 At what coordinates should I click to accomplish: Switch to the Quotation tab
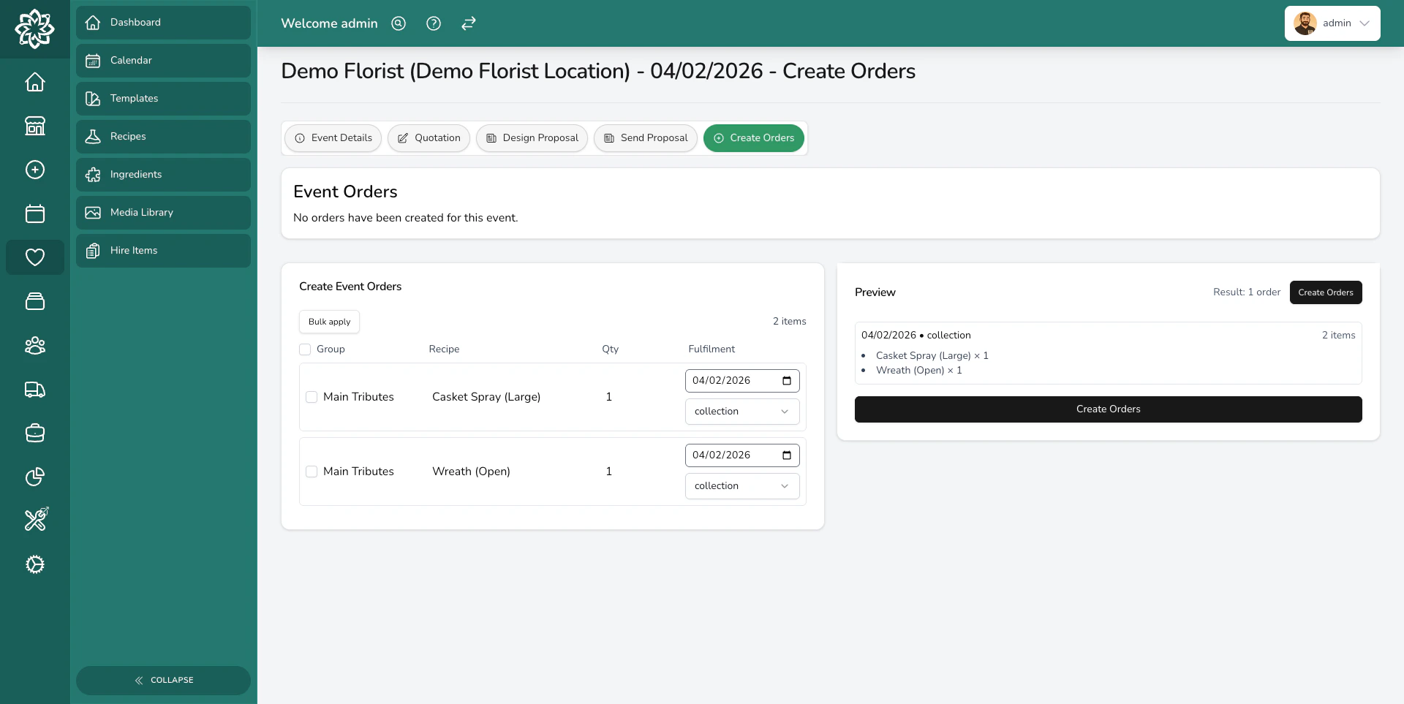[x=429, y=138]
